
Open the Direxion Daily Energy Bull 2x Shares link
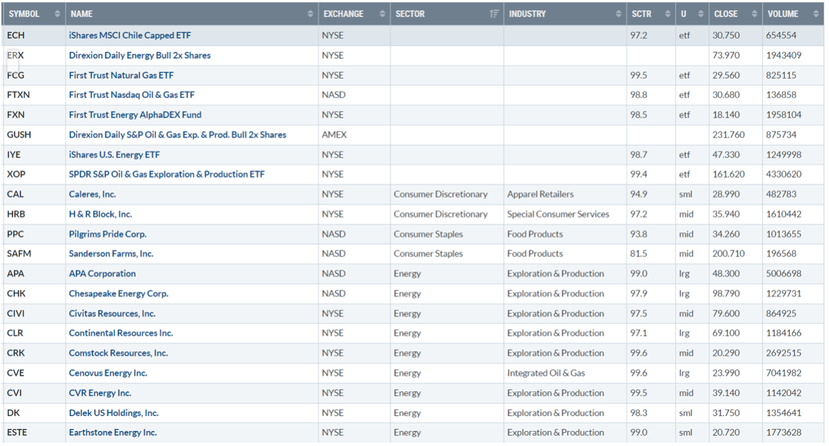(x=140, y=55)
